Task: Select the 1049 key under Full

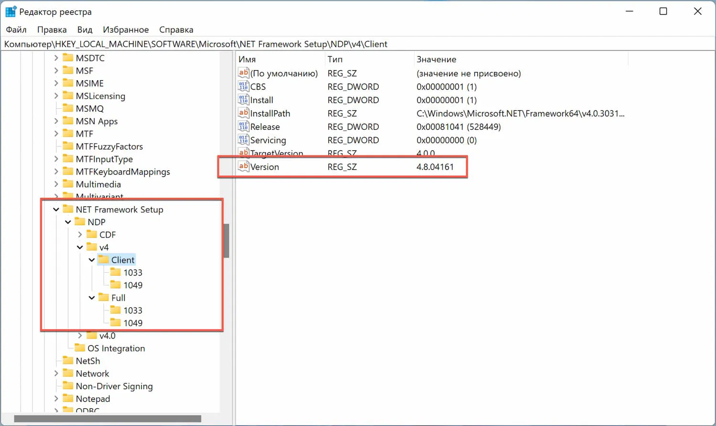Action: coord(133,323)
